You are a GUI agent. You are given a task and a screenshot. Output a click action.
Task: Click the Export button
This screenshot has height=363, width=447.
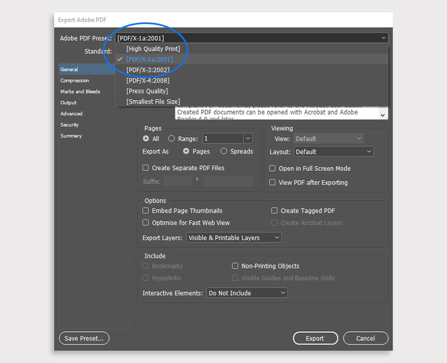pyautogui.click(x=315, y=338)
